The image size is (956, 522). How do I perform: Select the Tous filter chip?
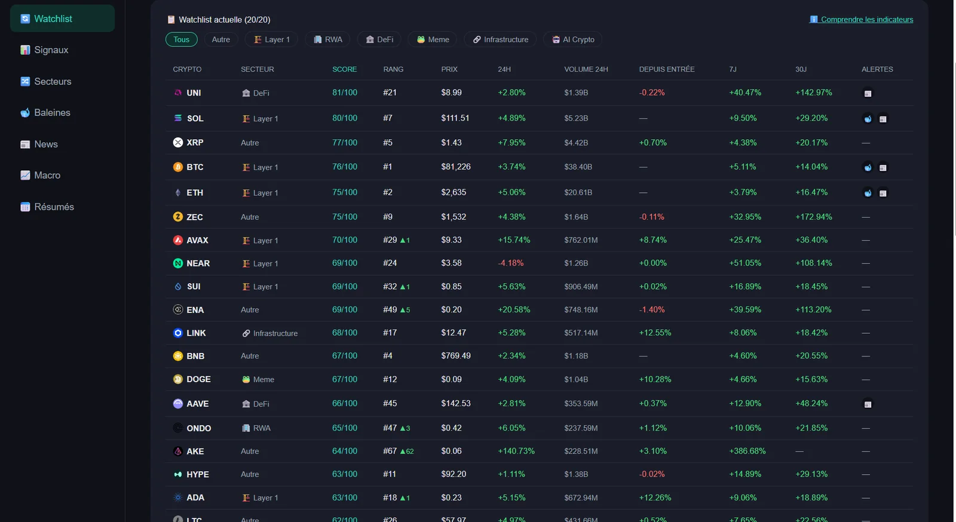181,39
